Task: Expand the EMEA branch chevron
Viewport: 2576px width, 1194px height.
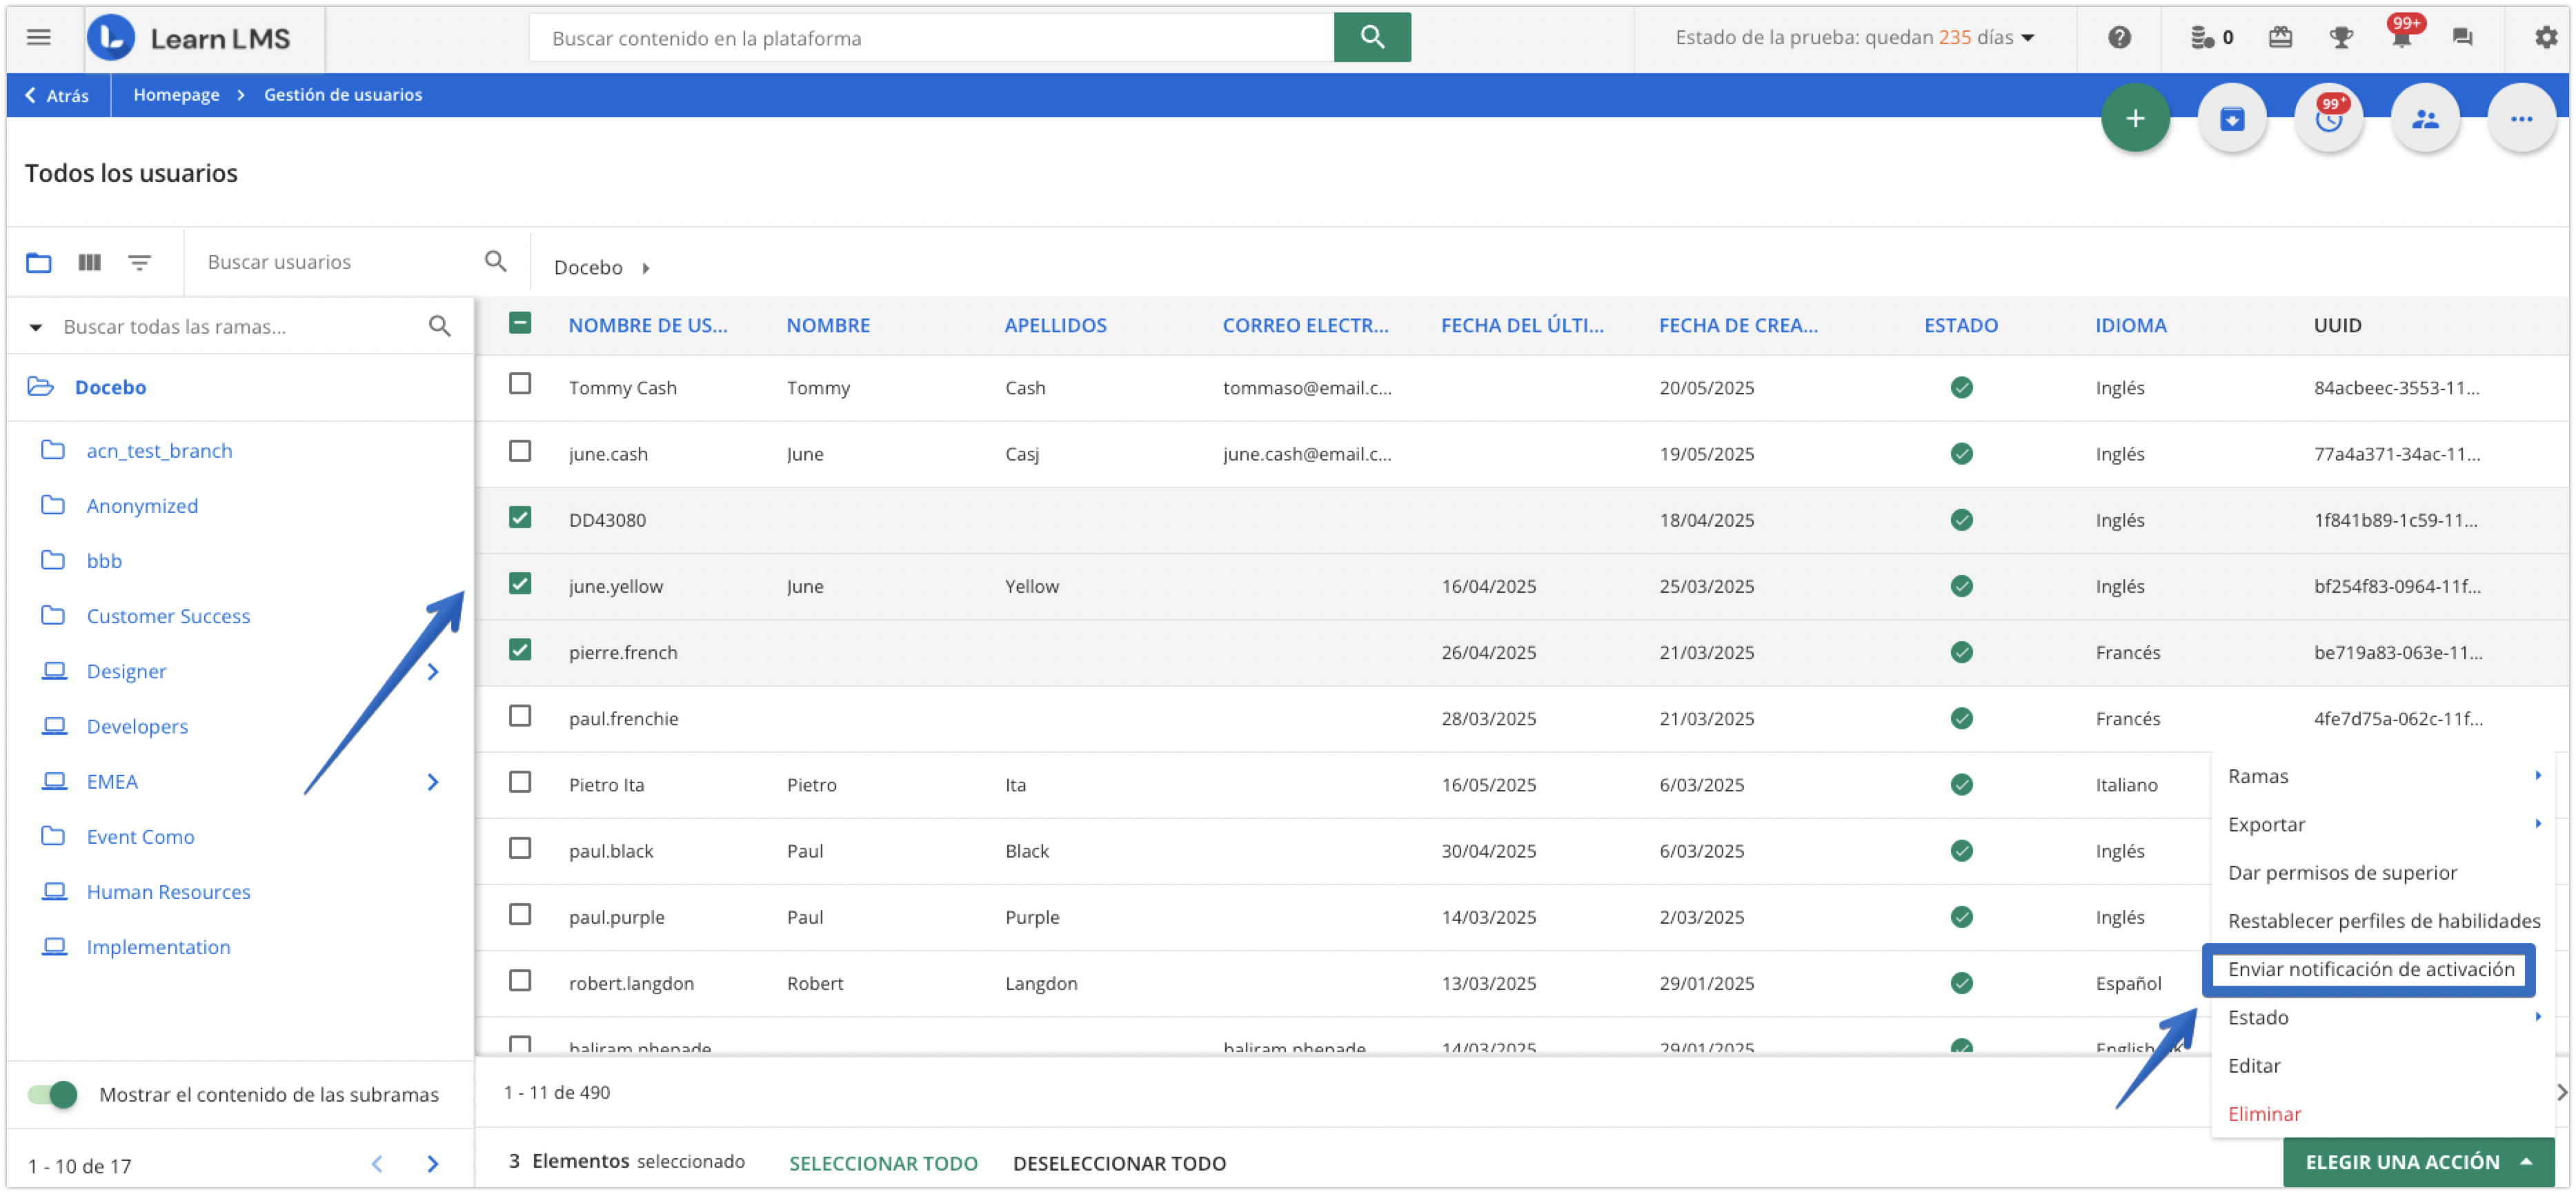Action: point(432,781)
